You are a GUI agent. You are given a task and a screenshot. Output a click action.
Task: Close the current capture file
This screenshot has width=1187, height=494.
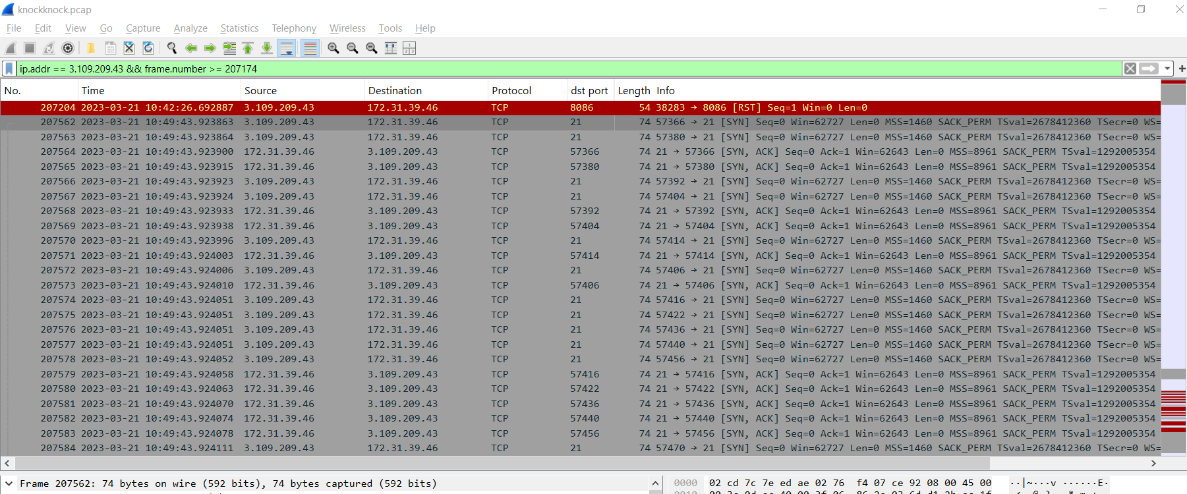[x=129, y=48]
